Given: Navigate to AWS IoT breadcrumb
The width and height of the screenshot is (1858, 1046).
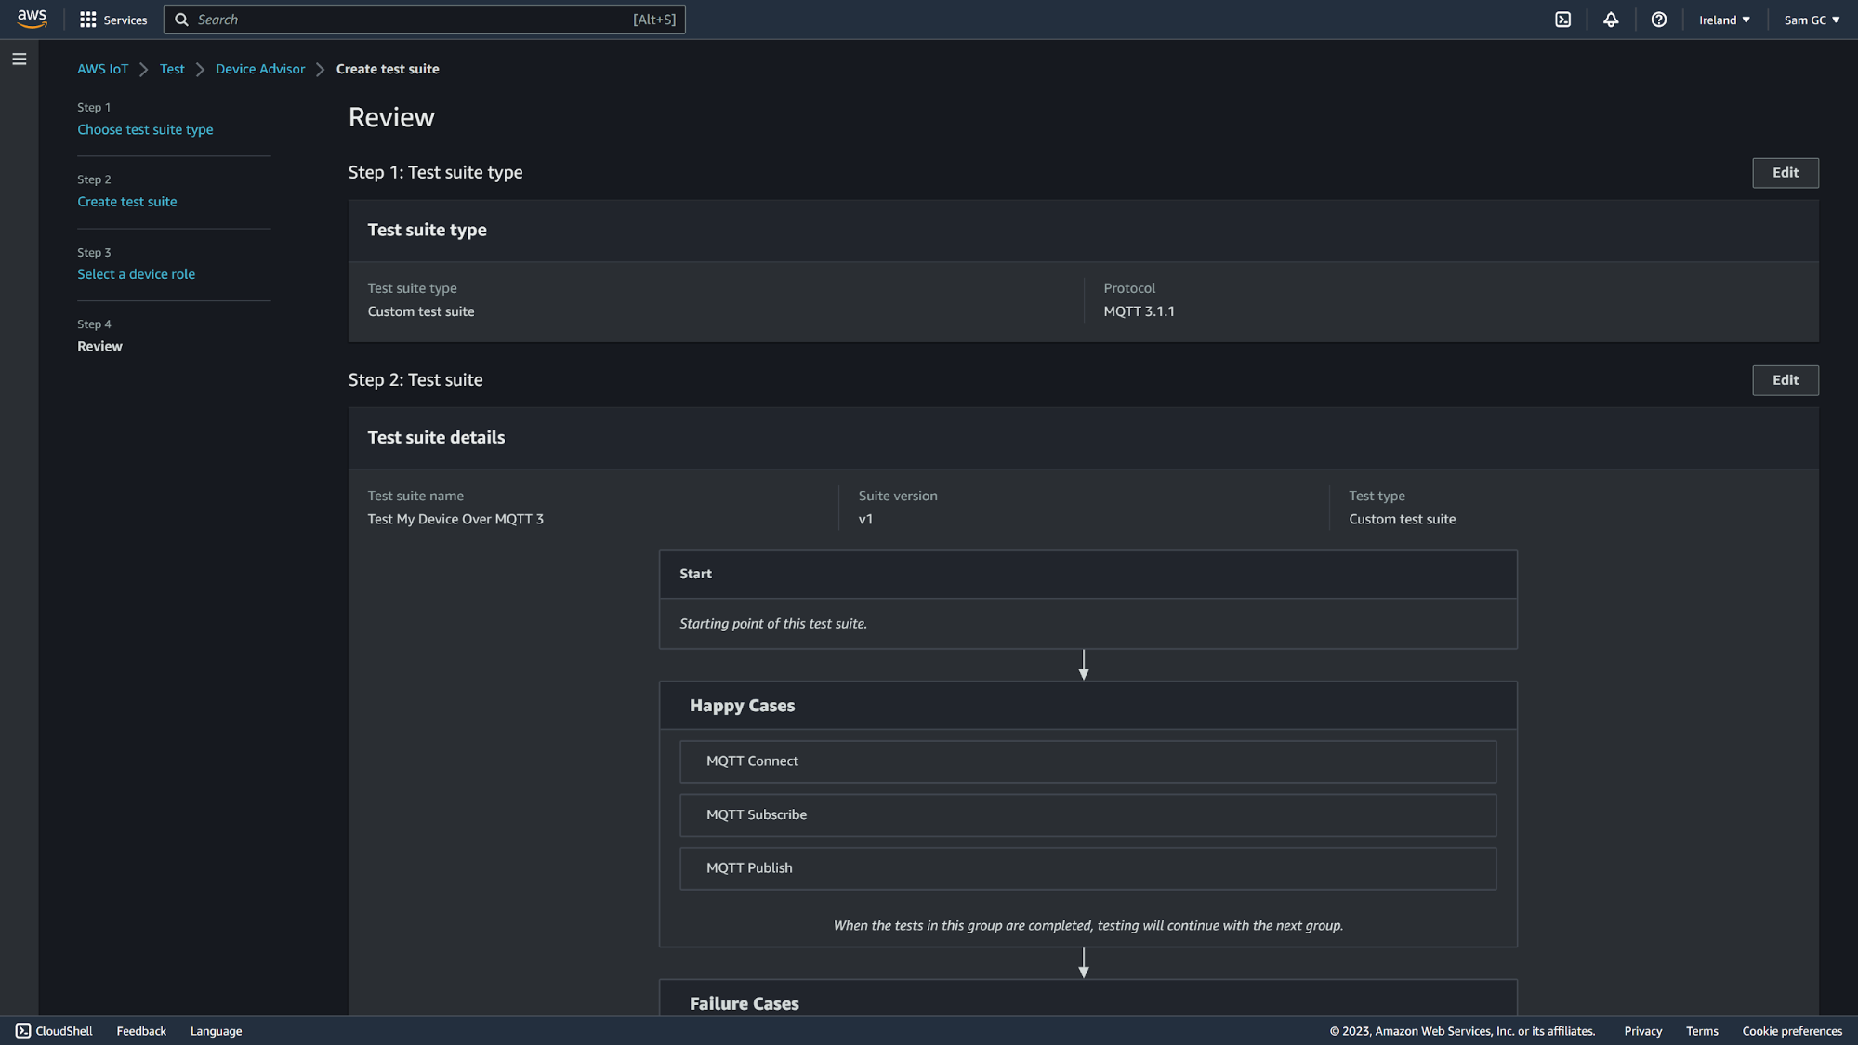Looking at the screenshot, I should (102, 69).
